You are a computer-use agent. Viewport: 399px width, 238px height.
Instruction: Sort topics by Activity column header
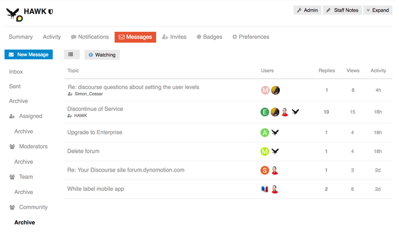tap(378, 70)
